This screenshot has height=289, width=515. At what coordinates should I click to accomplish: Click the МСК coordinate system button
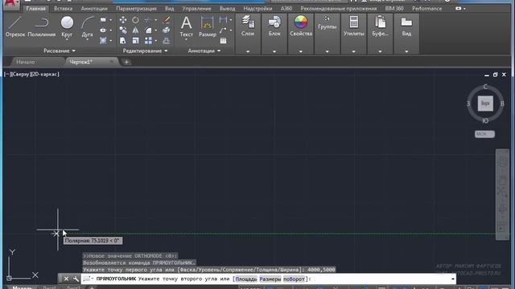(484, 134)
